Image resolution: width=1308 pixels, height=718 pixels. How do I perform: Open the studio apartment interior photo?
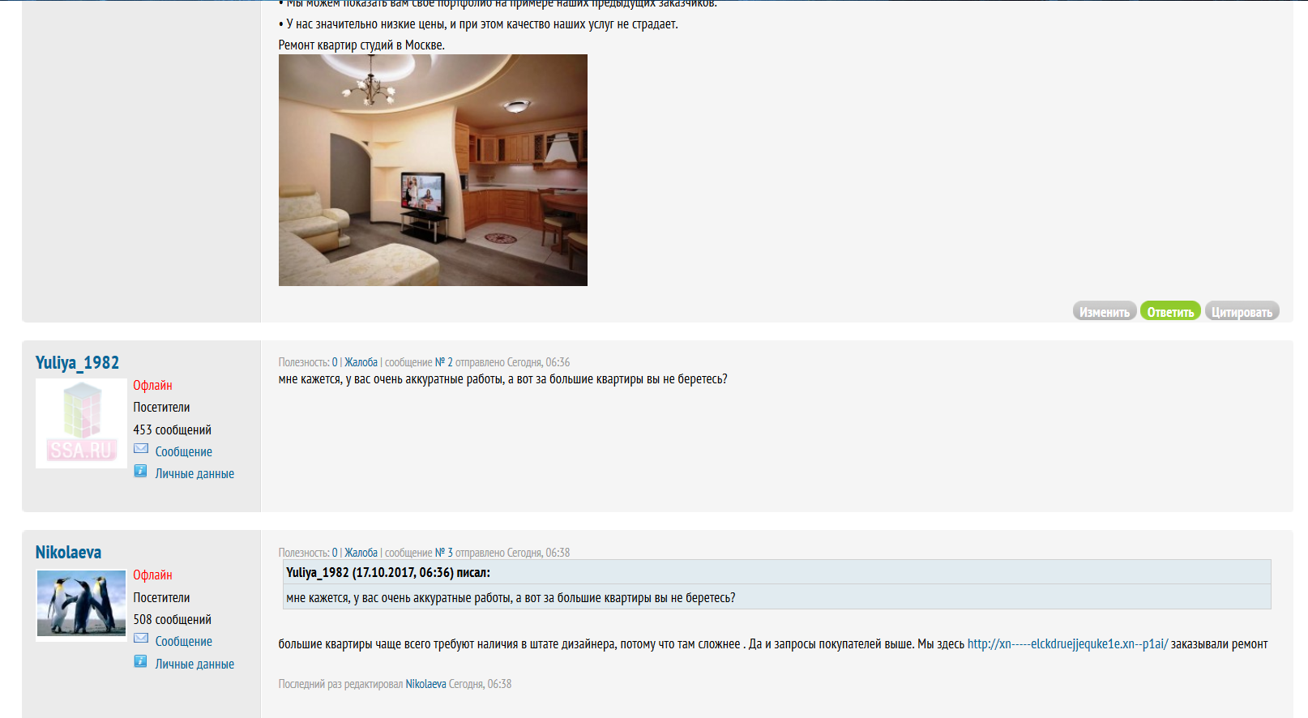tap(433, 170)
